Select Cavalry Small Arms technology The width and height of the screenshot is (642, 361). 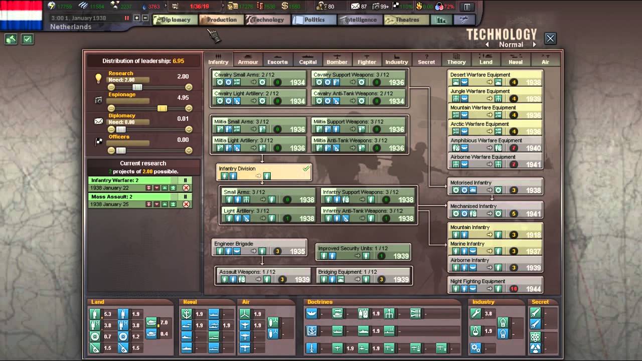tap(259, 79)
